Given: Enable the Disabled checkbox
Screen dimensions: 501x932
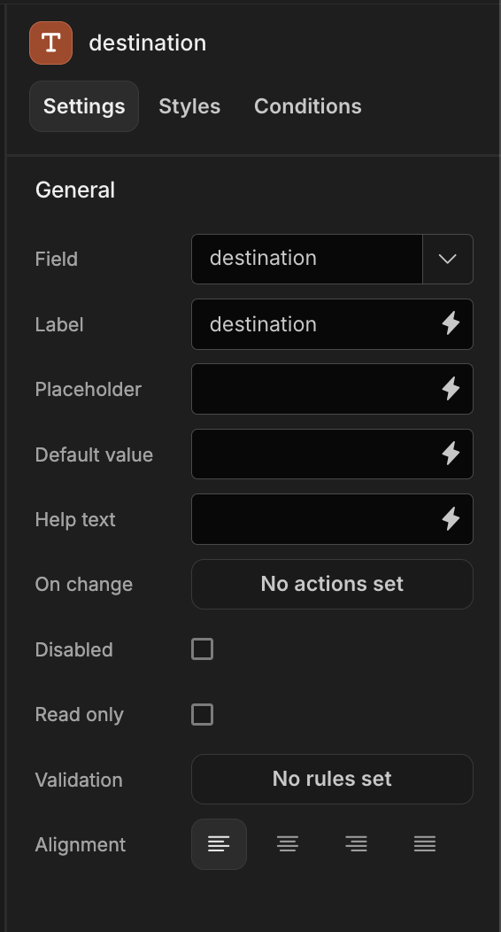Looking at the screenshot, I should (203, 649).
